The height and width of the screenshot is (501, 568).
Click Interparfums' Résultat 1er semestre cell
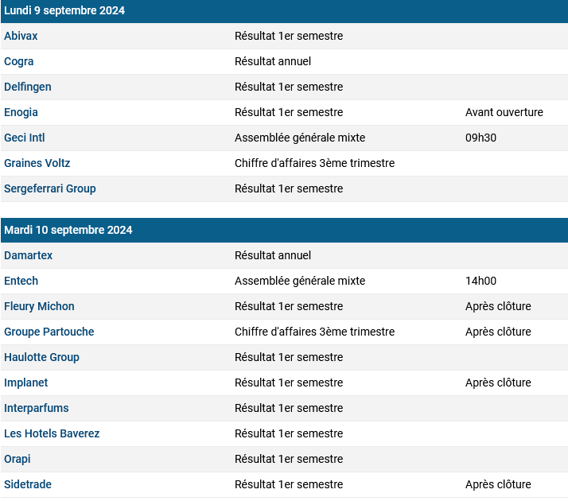click(x=289, y=408)
